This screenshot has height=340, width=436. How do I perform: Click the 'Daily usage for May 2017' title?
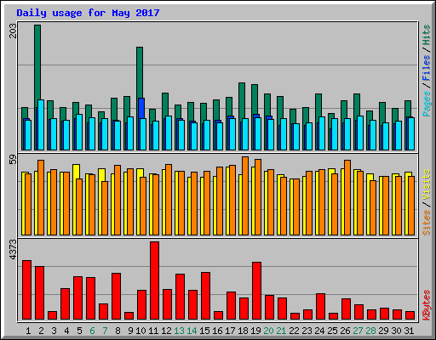coord(88,13)
